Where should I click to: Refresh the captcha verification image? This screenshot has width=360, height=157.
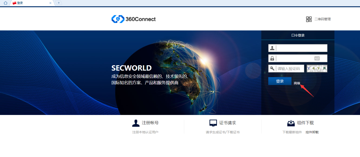(317, 68)
